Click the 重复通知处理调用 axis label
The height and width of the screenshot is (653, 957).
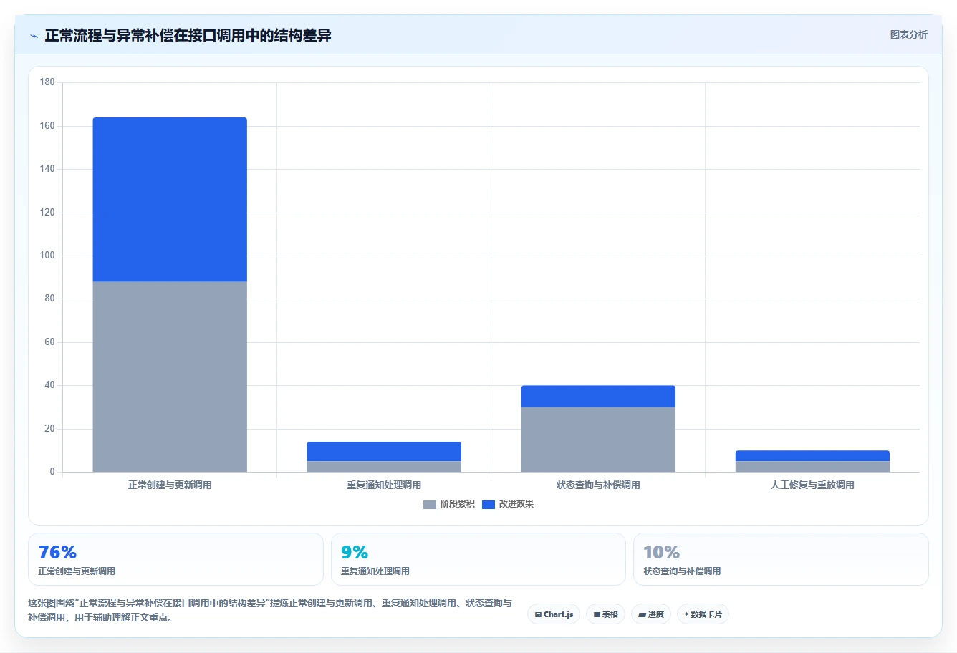point(384,485)
